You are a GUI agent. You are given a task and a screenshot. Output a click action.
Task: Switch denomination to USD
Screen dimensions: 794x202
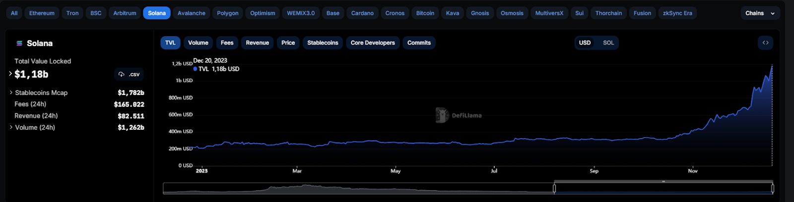tap(585, 43)
